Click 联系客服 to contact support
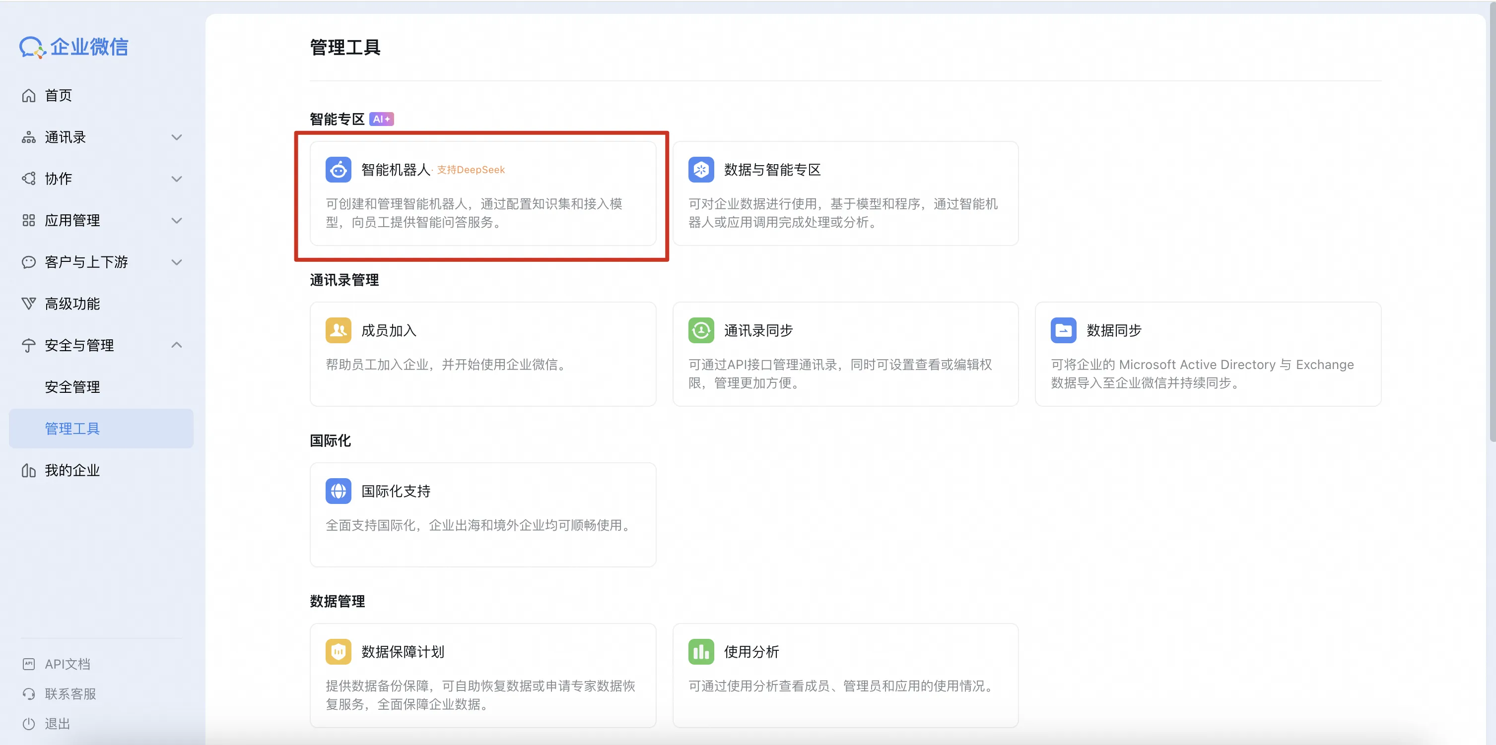The height and width of the screenshot is (745, 1496). click(x=70, y=694)
